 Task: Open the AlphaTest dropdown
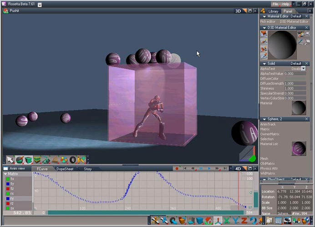[303, 69]
